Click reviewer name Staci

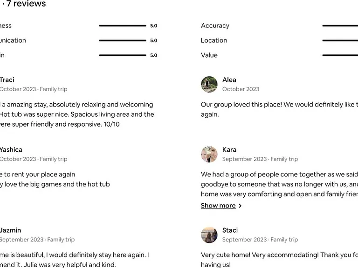coord(230,230)
